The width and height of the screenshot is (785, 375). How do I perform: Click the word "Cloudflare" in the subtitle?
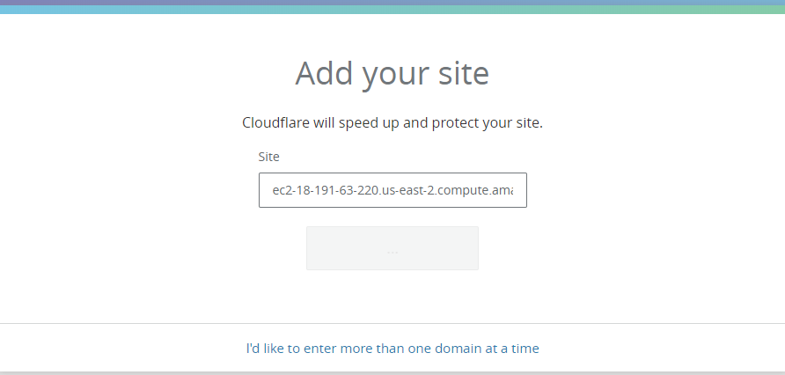pos(275,122)
